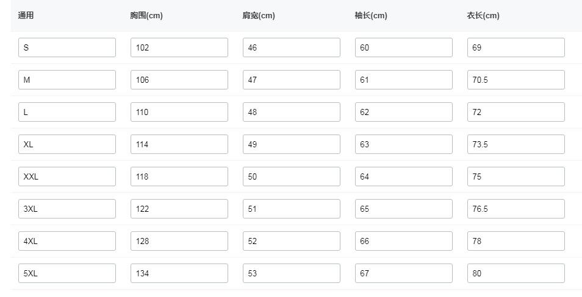Click the chest field with value 114
582x297 pixels.
(179, 144)
